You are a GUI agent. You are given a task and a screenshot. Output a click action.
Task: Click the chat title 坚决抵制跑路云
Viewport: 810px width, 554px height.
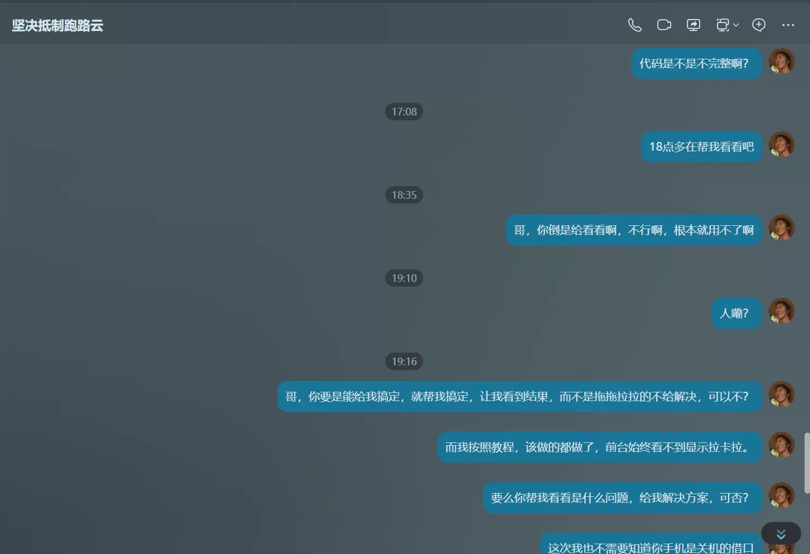[x=58, y=26]
